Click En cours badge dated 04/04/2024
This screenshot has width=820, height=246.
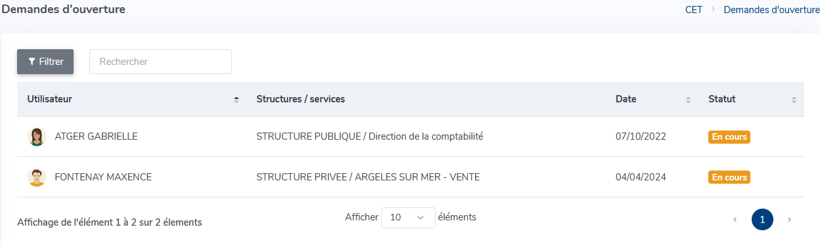pyautogui.click(x=729, y=177)
